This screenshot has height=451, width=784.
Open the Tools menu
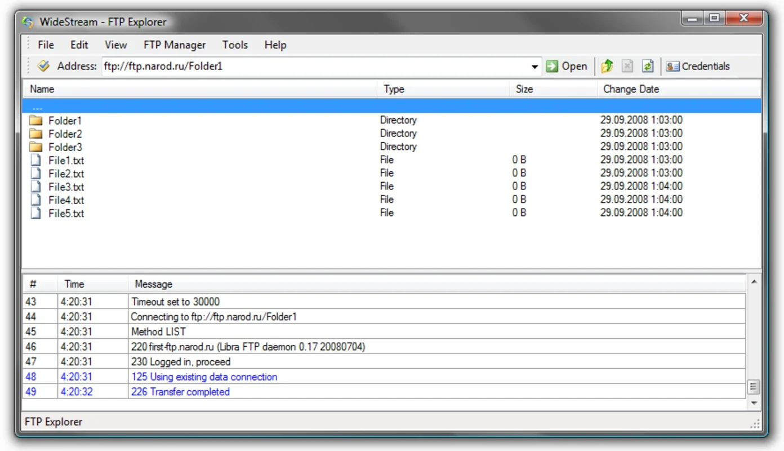(x=235, y=45)
